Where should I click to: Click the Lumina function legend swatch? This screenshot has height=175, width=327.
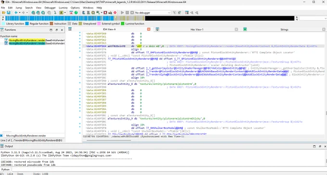(123, 23)
